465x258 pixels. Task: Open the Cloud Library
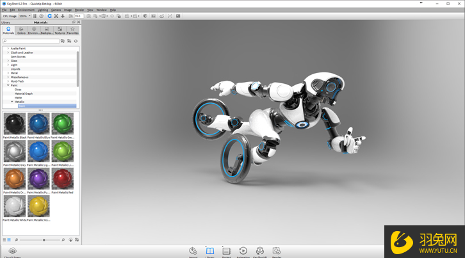(12, 252)
